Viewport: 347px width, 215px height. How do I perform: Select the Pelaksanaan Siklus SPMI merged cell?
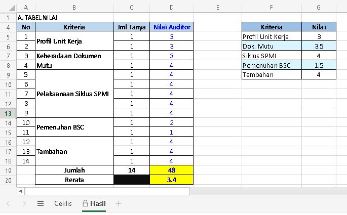[x=74, y=94]
